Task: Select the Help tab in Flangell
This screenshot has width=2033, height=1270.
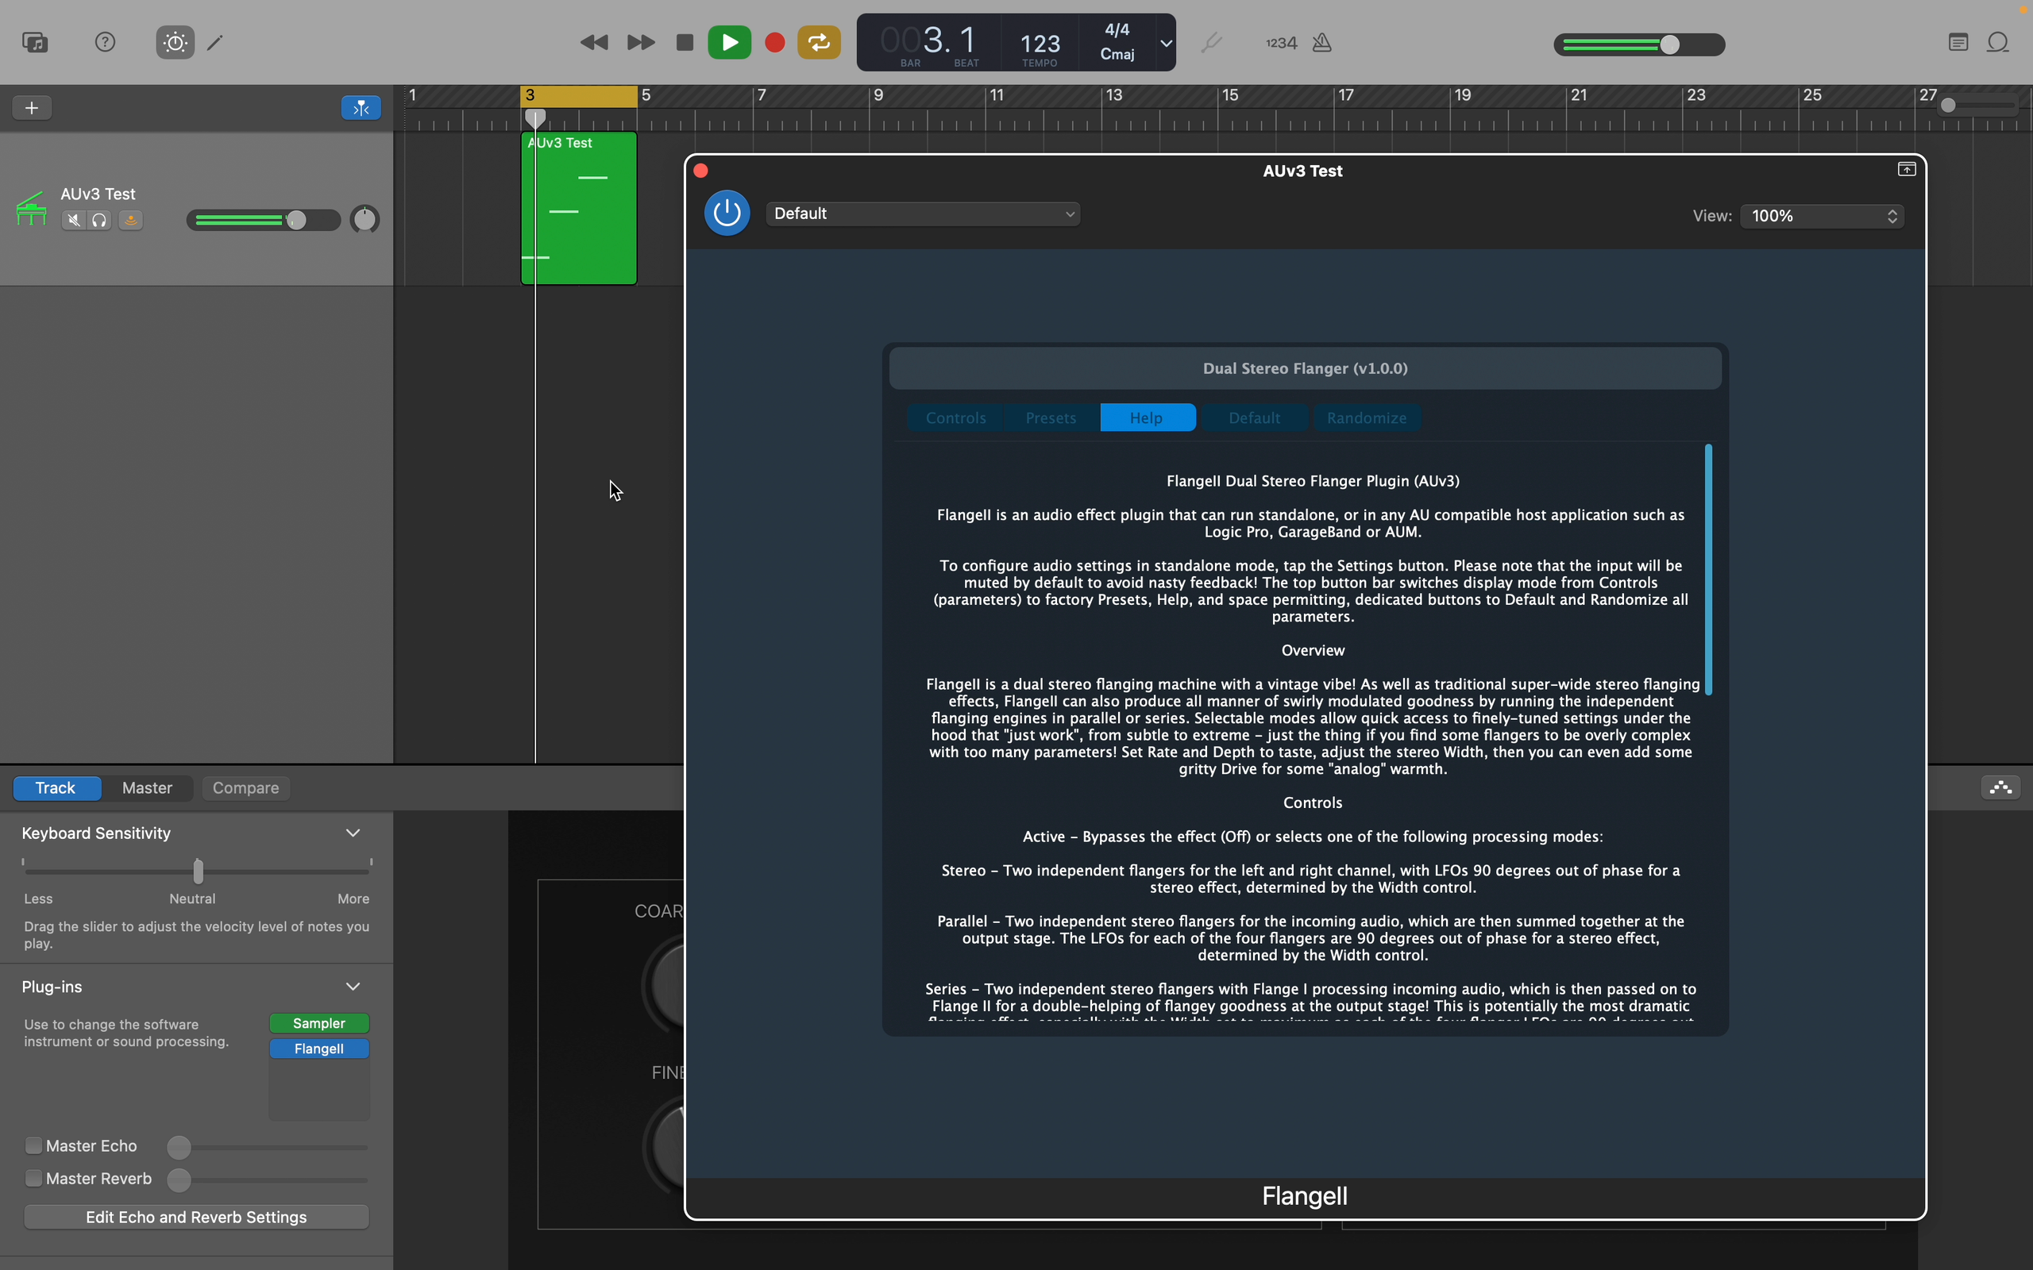Action: point(1148,418)
